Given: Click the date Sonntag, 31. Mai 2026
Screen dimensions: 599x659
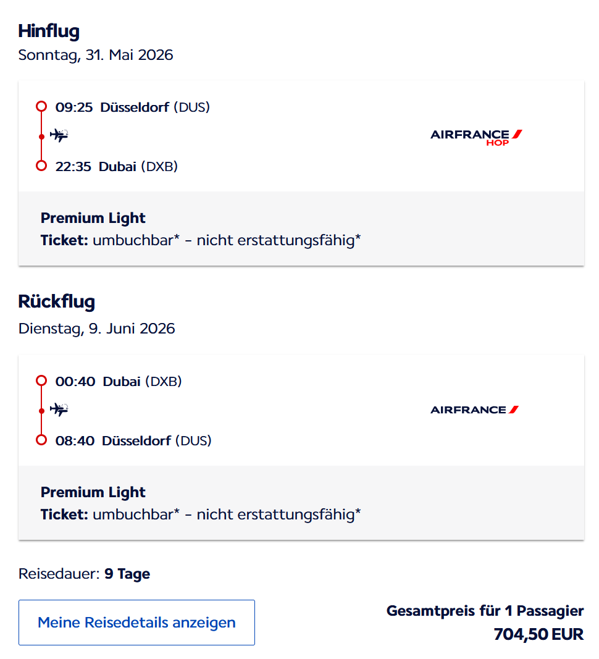Looking at the screenshot, I should pos(95,55).
